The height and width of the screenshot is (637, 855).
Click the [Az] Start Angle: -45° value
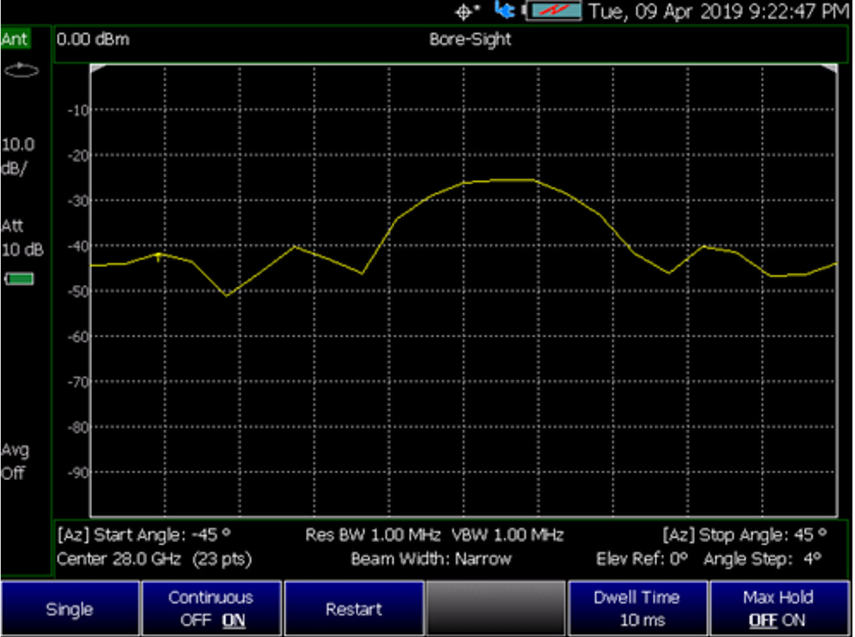144,535
